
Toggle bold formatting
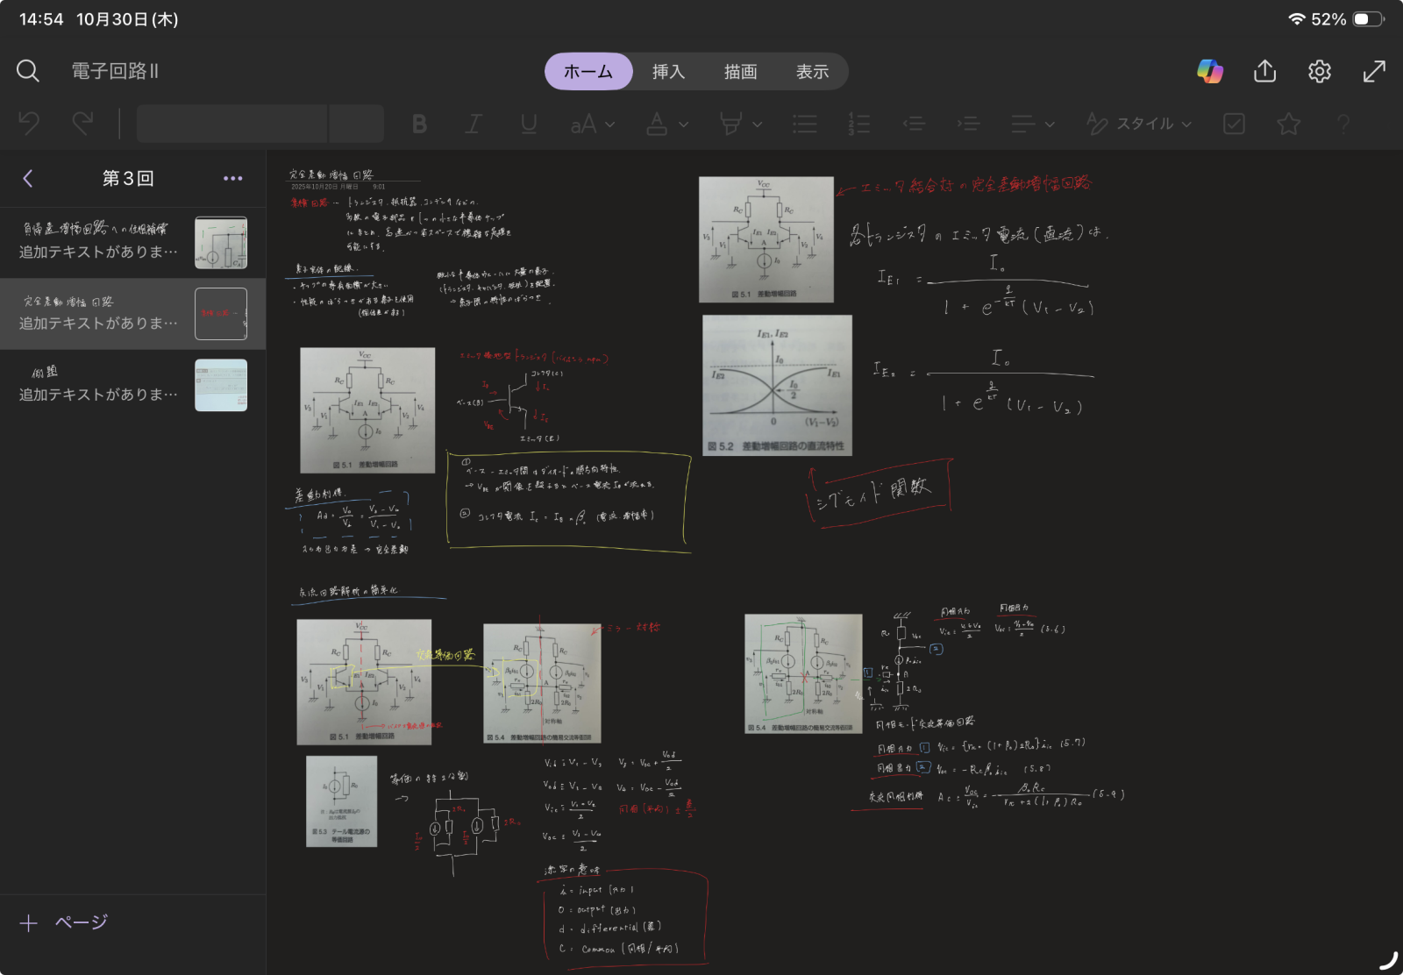tap(419, 124)
